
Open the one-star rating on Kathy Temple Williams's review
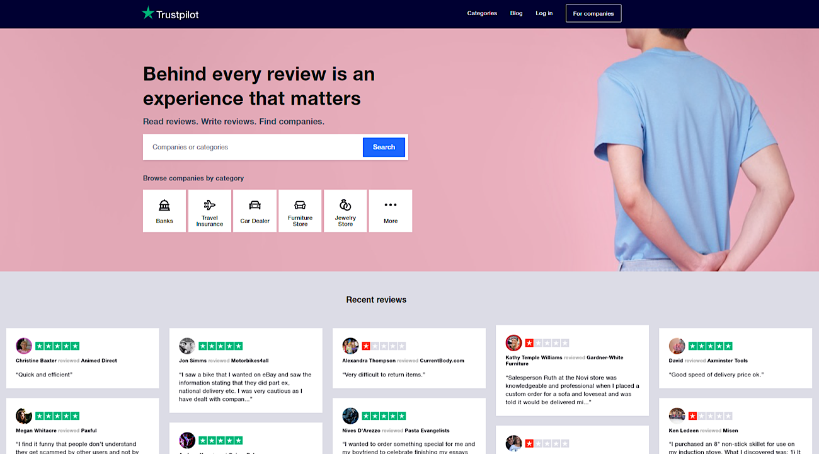[547, 343]
